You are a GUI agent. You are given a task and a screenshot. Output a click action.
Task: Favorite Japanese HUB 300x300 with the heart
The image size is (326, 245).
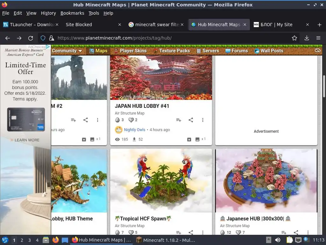click(238, 232)
